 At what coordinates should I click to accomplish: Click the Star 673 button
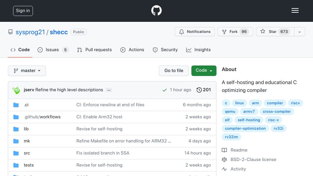(x=275, y=32)
